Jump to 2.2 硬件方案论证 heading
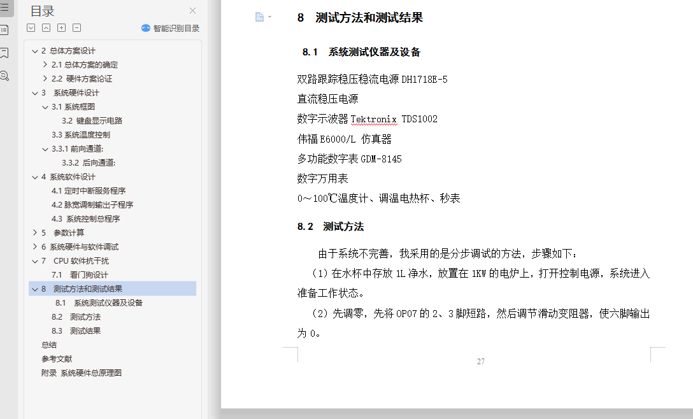This screenshot has height=419, width=693. coord(82,79)
